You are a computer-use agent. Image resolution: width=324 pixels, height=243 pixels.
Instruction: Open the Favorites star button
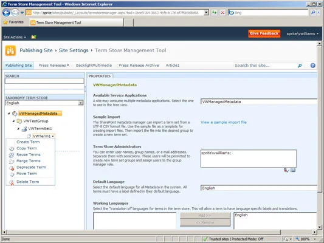(13, 22)
